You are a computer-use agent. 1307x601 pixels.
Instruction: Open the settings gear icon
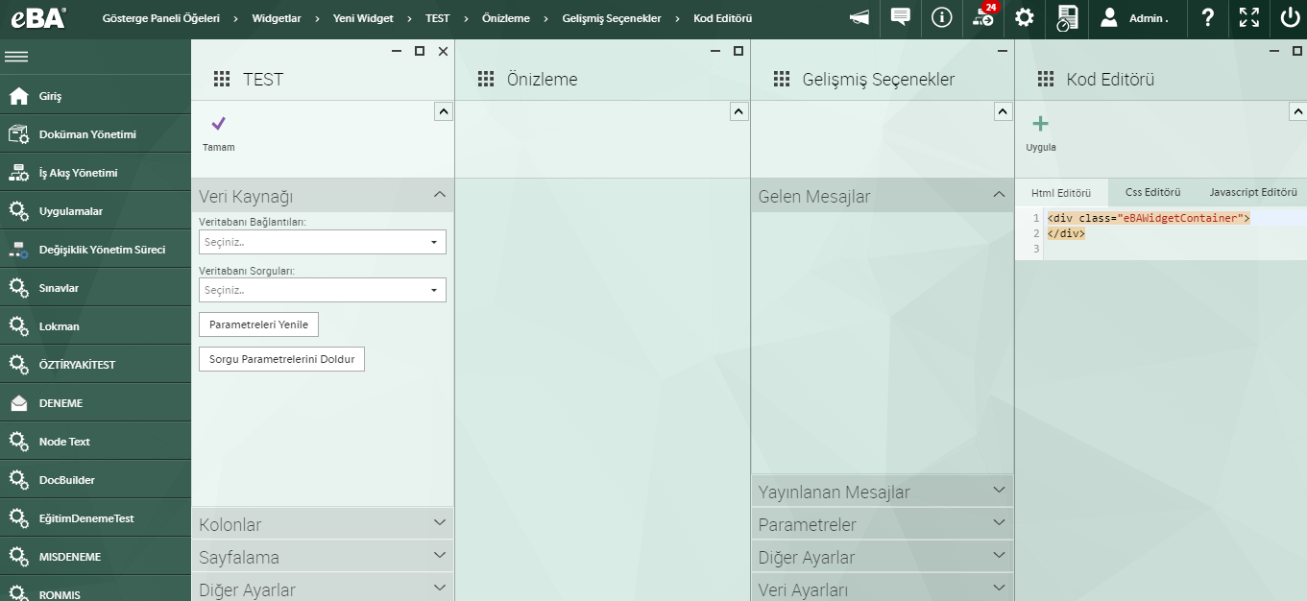(1024, 17)
